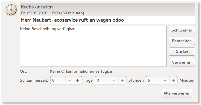Focus the Minuten field showing 5

click(153, 80)
